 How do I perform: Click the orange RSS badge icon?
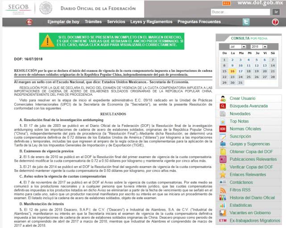(226, 3)
